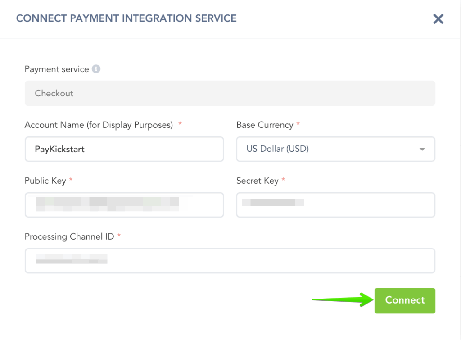Click the green arrow pointing at Connect
This screenshot has width=461, height=340.
coord(341,299)
